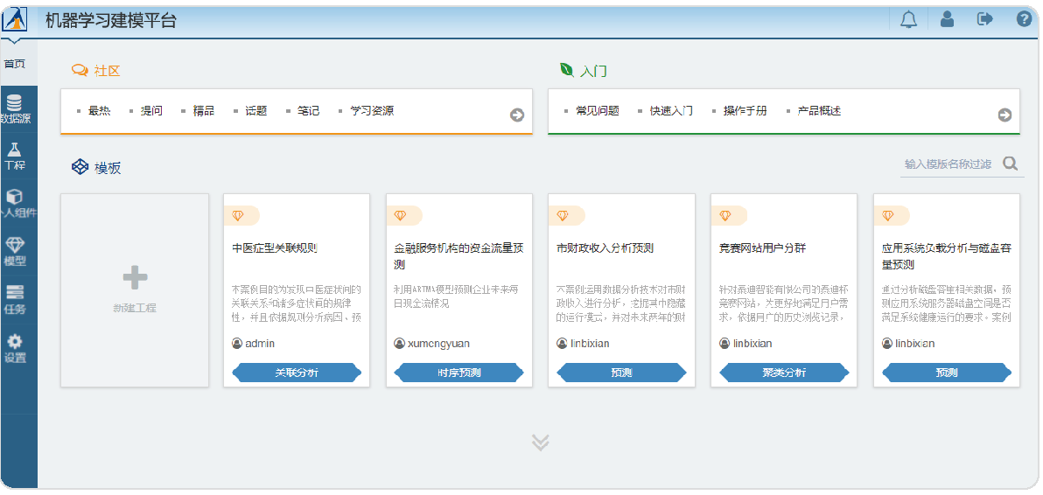This screenshot has width=1043, height=495.
Task: Expand more templates with double chevron
Action: [x=540, y=443]
